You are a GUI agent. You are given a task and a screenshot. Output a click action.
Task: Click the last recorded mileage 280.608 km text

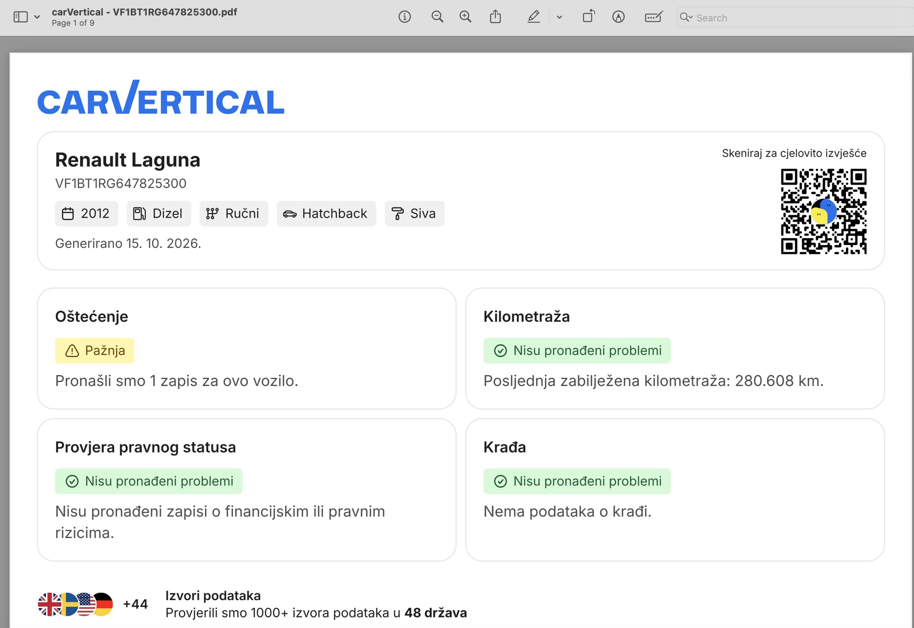pyautogui.click(x=654, y=380)
